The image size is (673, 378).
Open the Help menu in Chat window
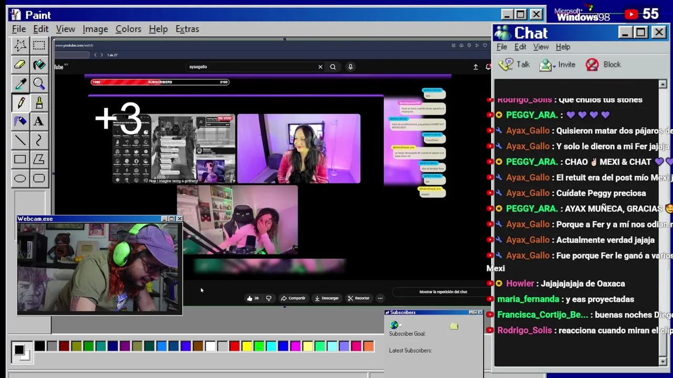[563, 47]
